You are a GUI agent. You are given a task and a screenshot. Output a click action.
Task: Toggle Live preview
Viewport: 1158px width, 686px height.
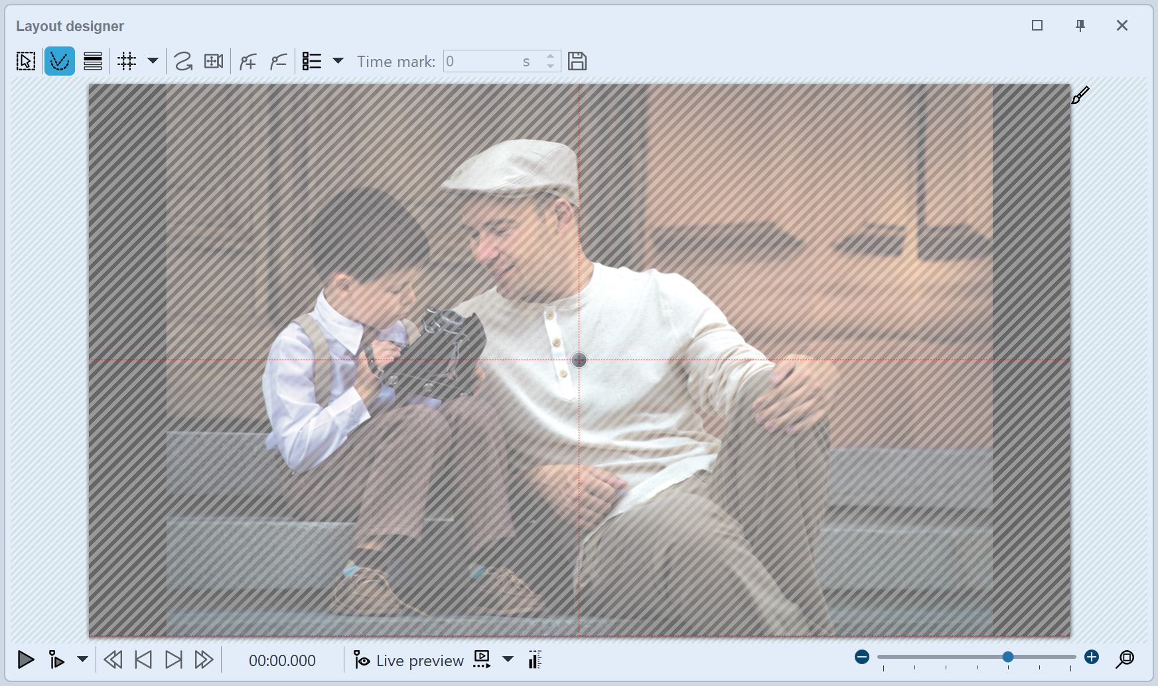(409, 660)
